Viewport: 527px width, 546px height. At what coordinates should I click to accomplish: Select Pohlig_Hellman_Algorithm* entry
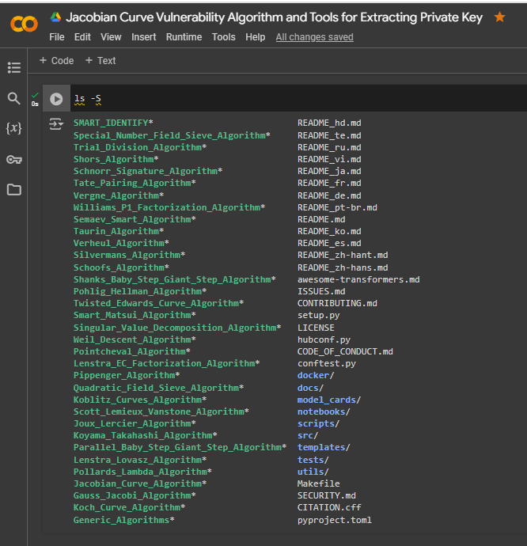tap(140, 291)
